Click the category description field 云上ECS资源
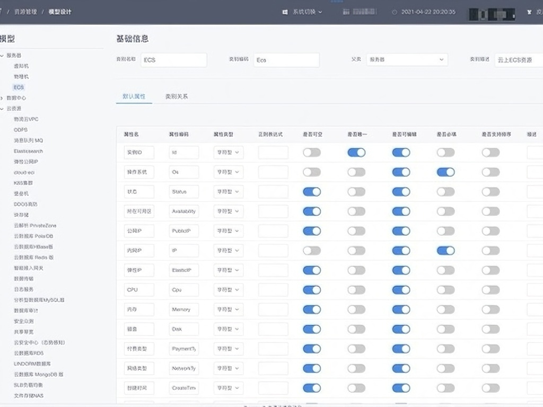 (x=519, y=60)
